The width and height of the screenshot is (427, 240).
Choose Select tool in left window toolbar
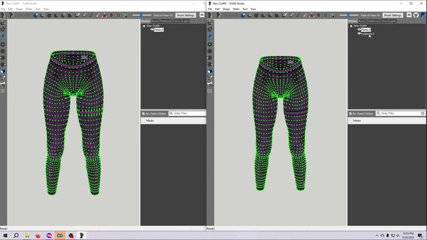(35, 15)
